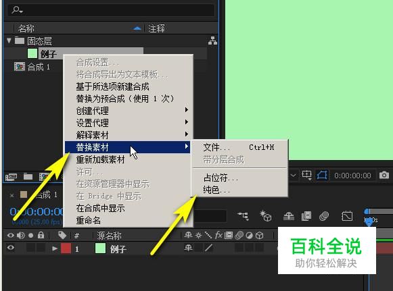Click the 源名称 column header
The image size is (393, 291).
(x=109, y=236)
